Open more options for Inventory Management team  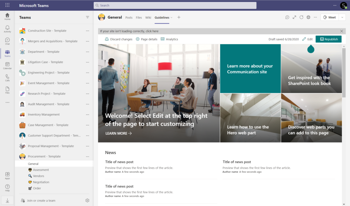(87, 115)
